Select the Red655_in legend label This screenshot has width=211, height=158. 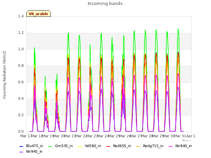coord(122,146)
